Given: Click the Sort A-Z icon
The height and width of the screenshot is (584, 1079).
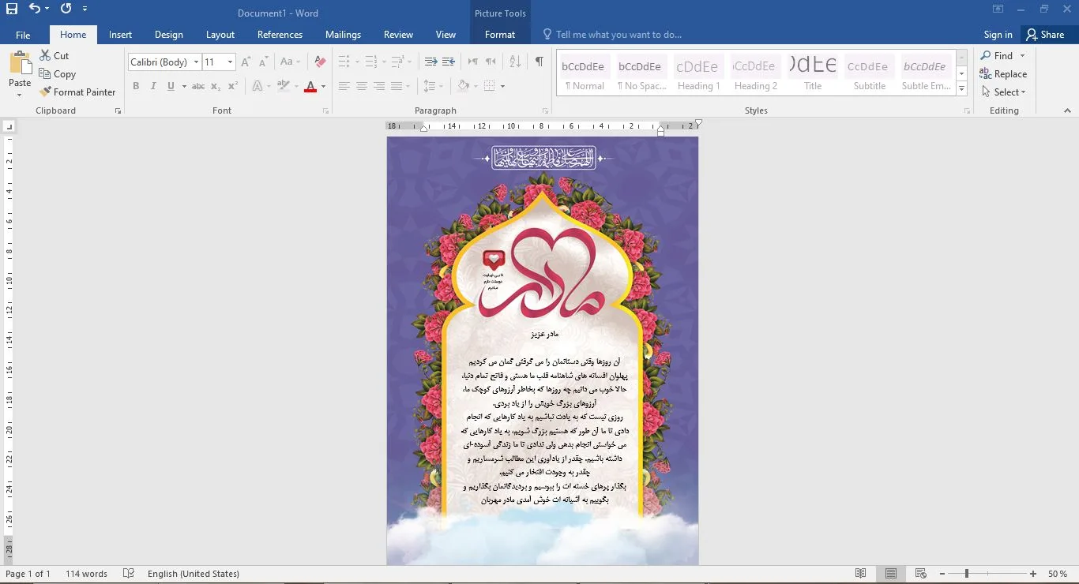Looking at the screenshot, I should click(x=515, y=62).
